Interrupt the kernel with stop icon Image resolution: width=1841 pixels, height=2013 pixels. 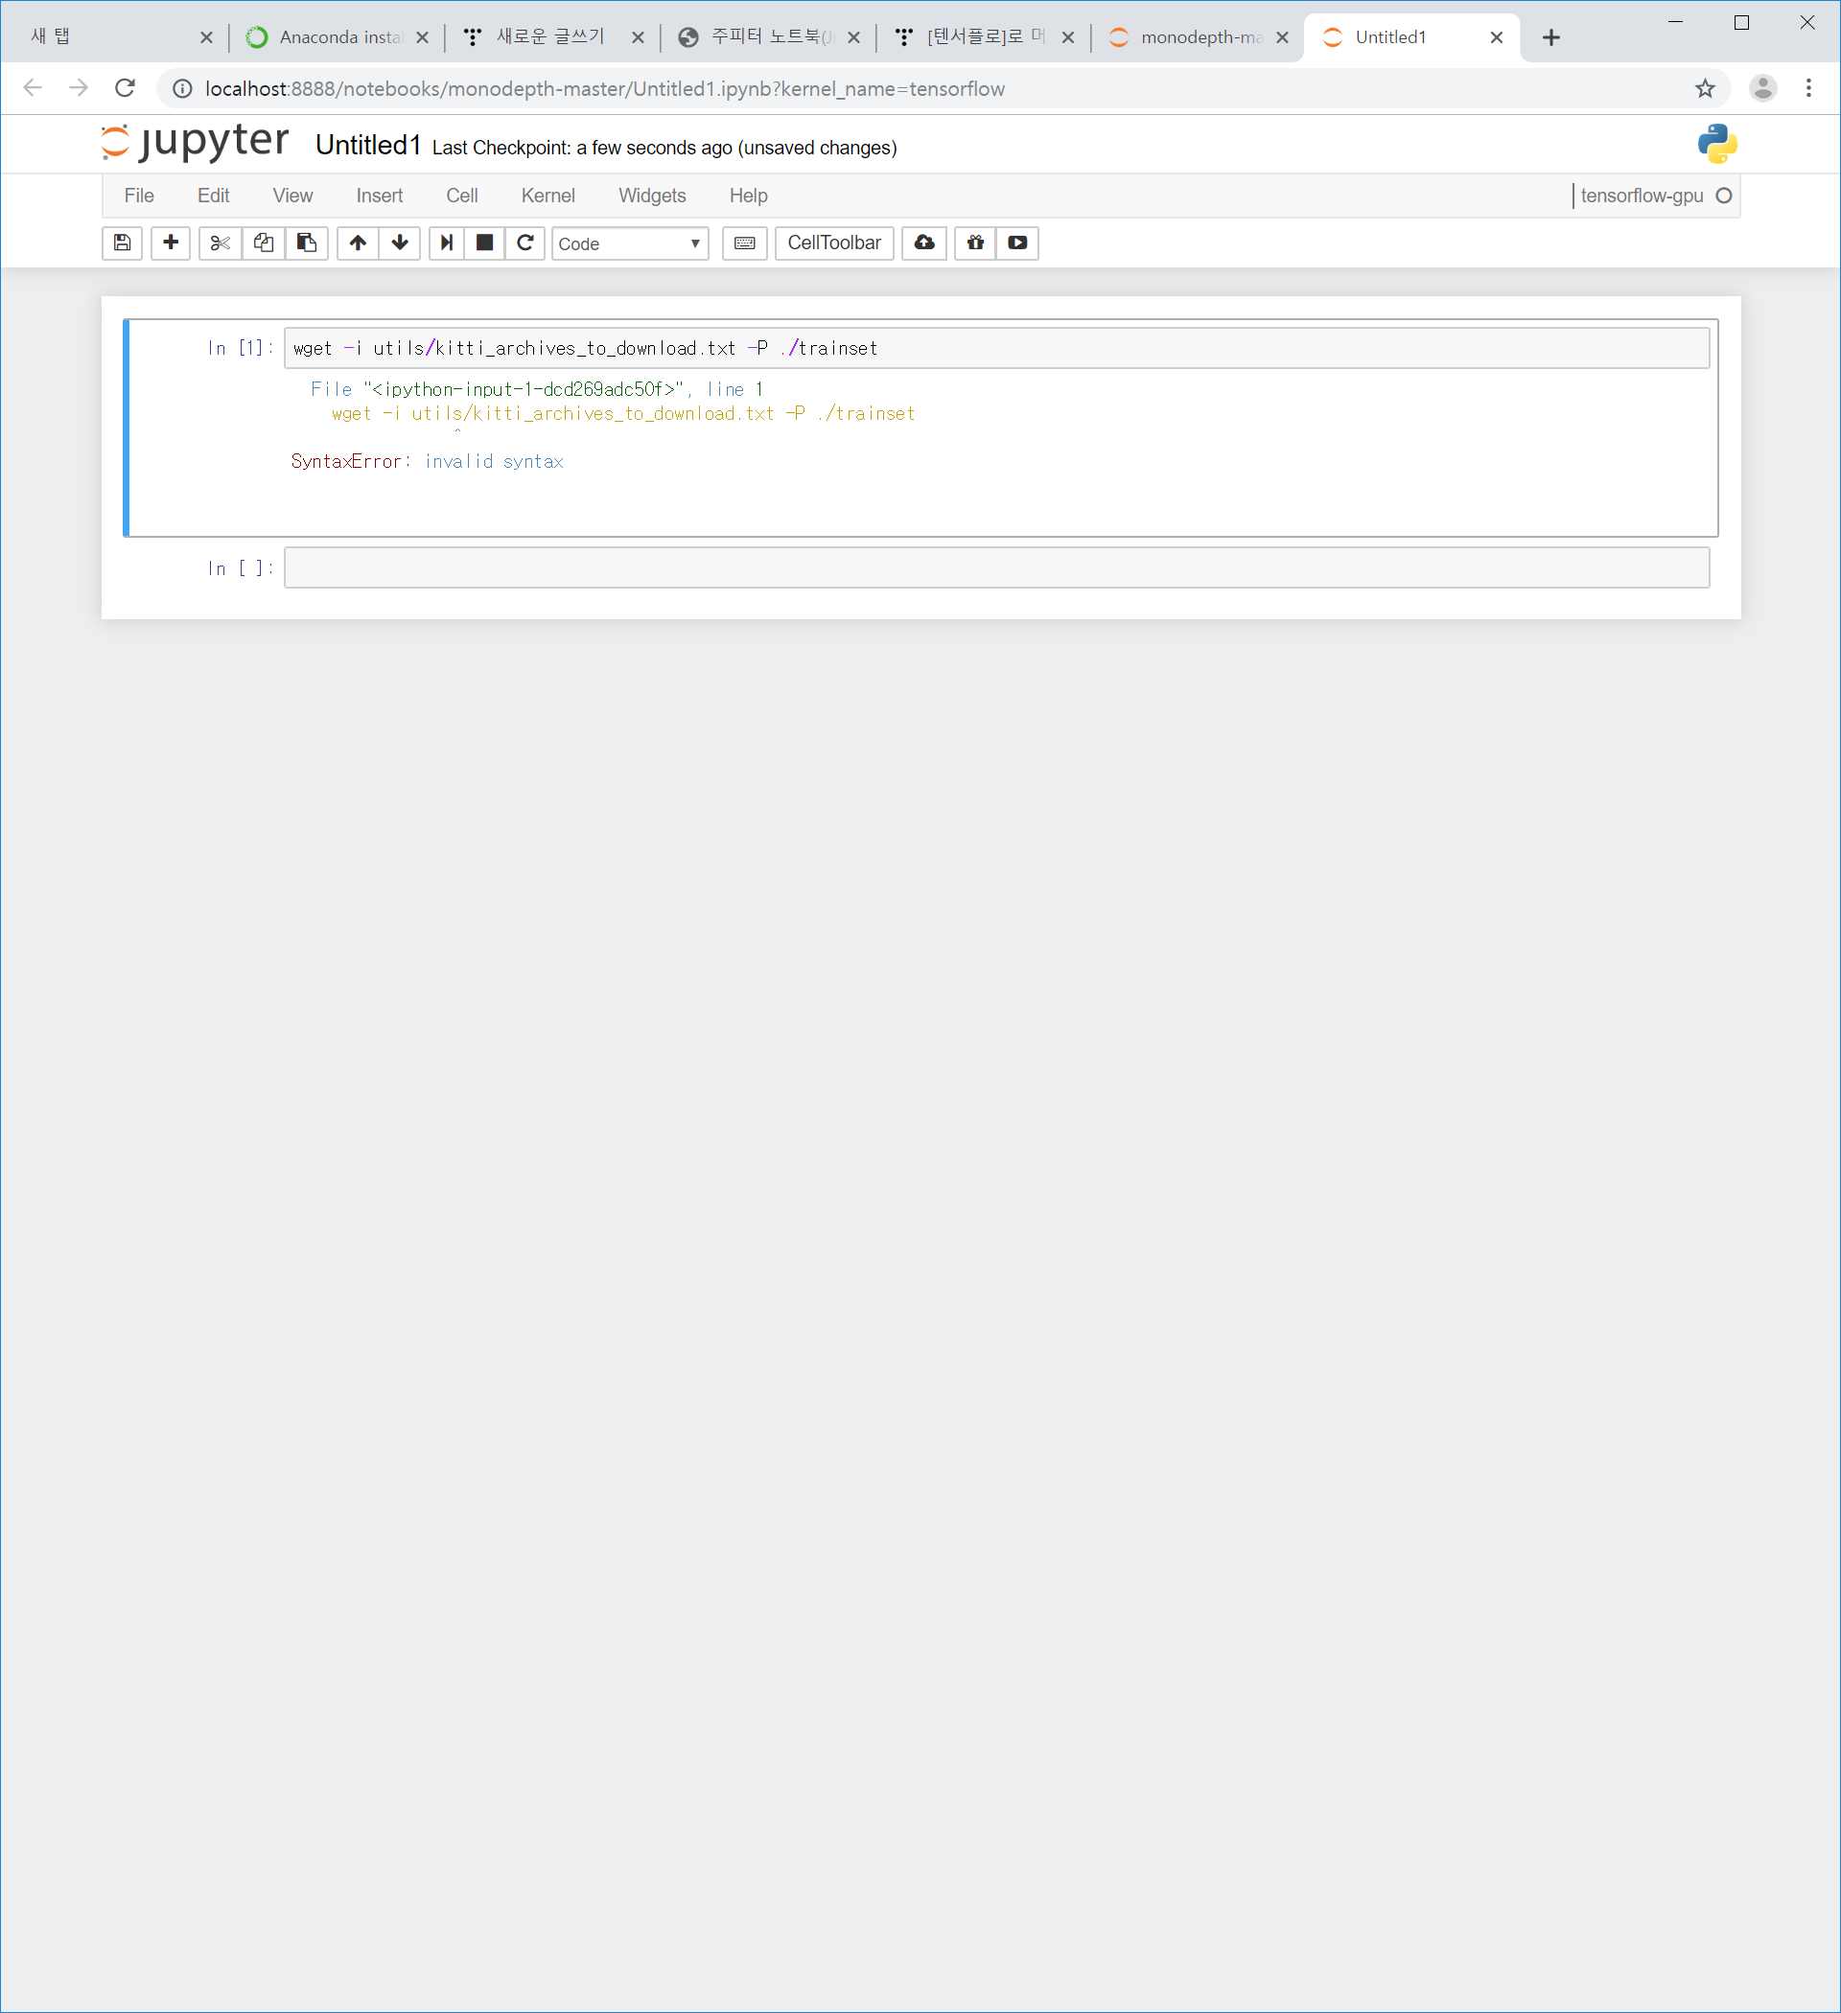(484, 243)
